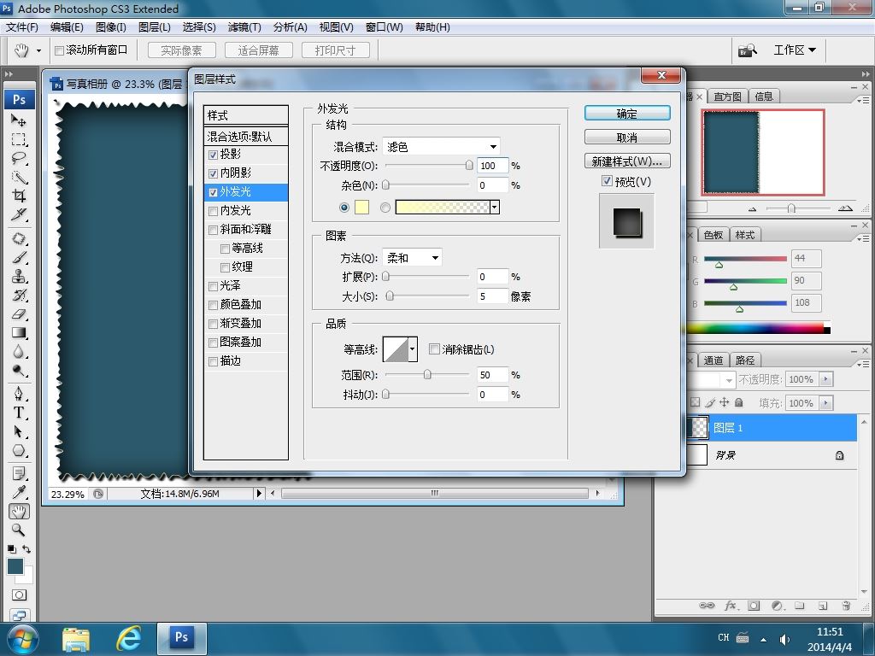Open the 工作区 workspace dropdown
875x656 pixels.
[x=795, y=50]
